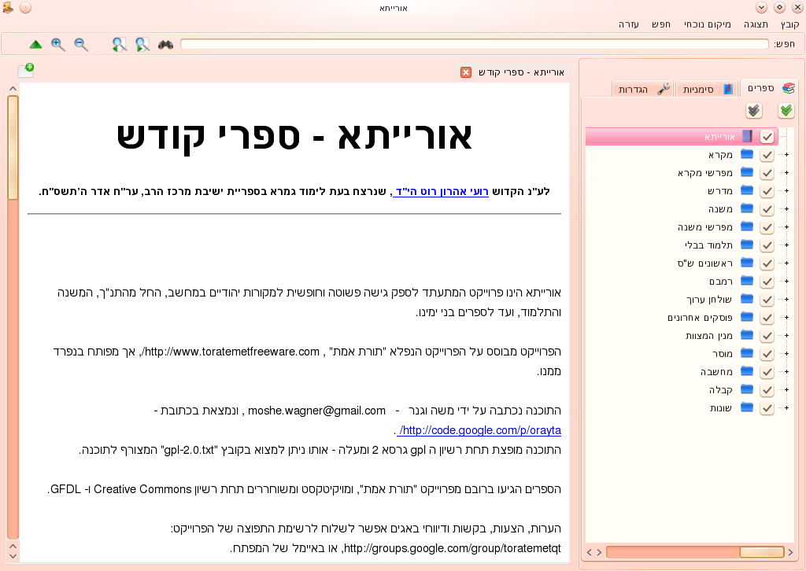Toggle the מנין המצוות checkbox
This screenshot has width=806, height=571.
[767, 335]
